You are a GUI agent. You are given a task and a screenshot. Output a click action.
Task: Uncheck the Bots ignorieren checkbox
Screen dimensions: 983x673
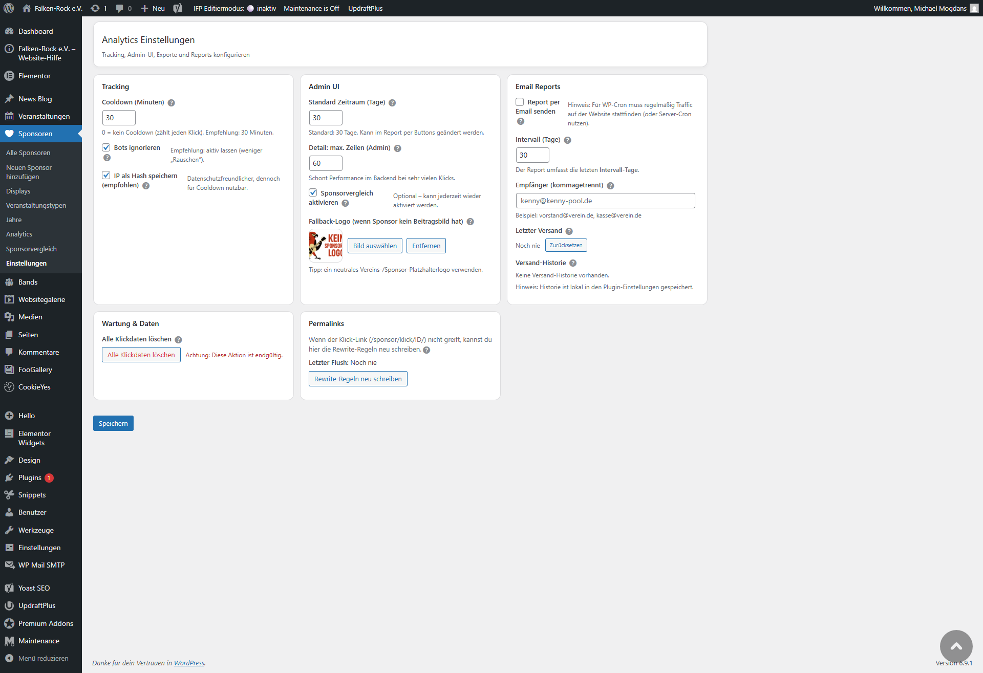coord(106,147)
